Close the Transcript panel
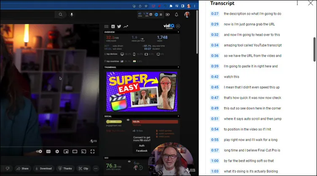 pos(311,3)
